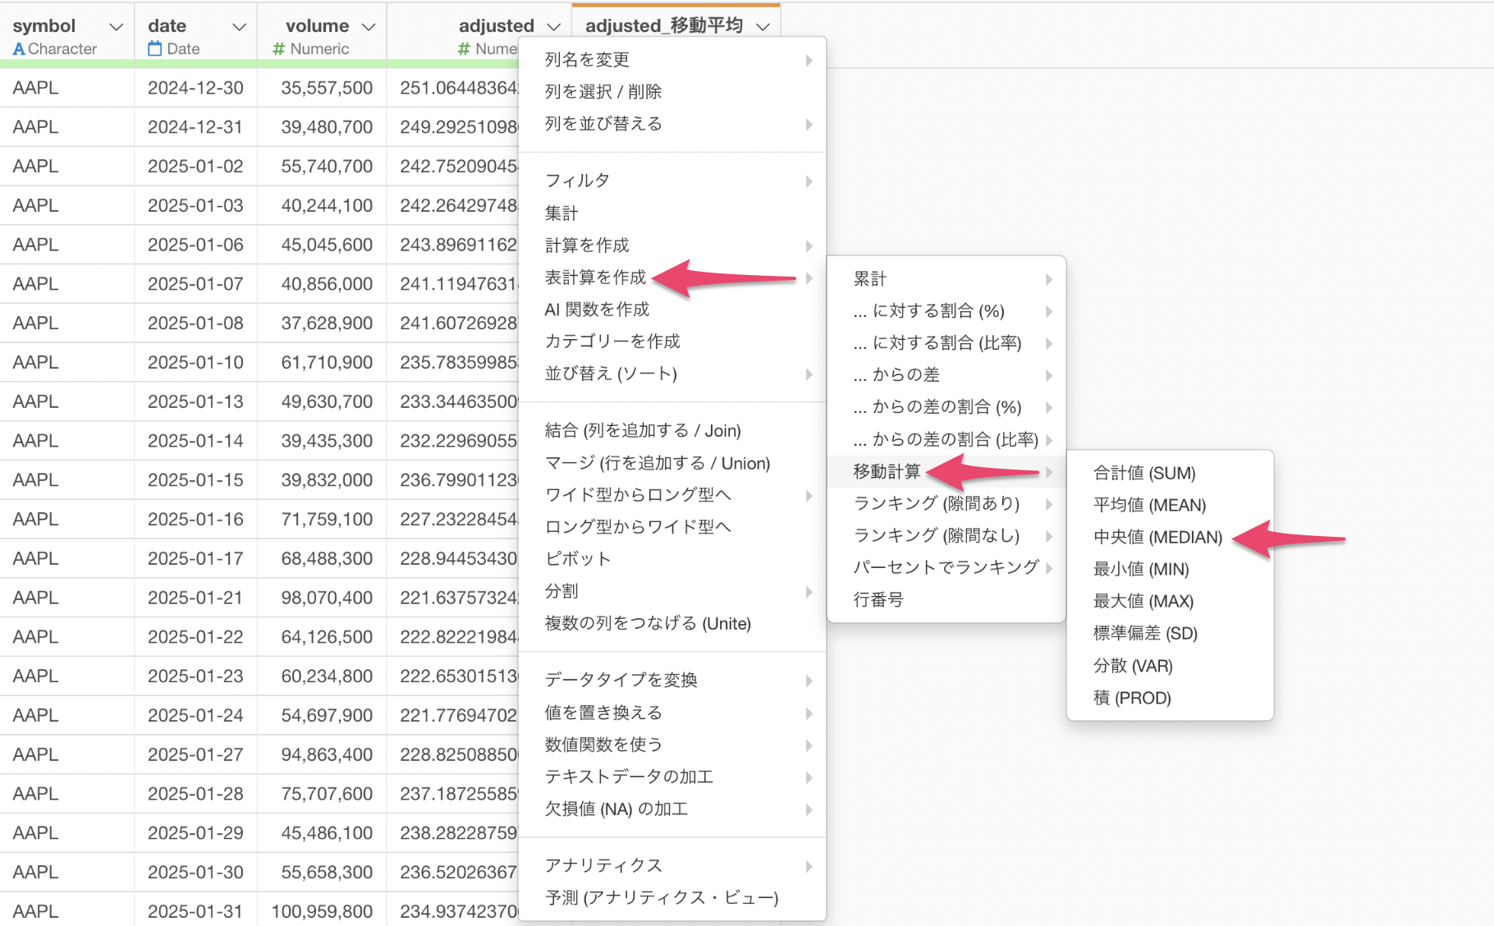Click the 2025-01-31 date cell
Viewport: 1494px width, 926px height.
pyautogui.click(x=195, y=910)
